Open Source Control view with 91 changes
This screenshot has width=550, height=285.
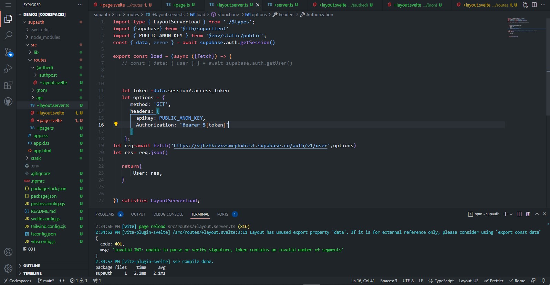[x=8, y=52]
